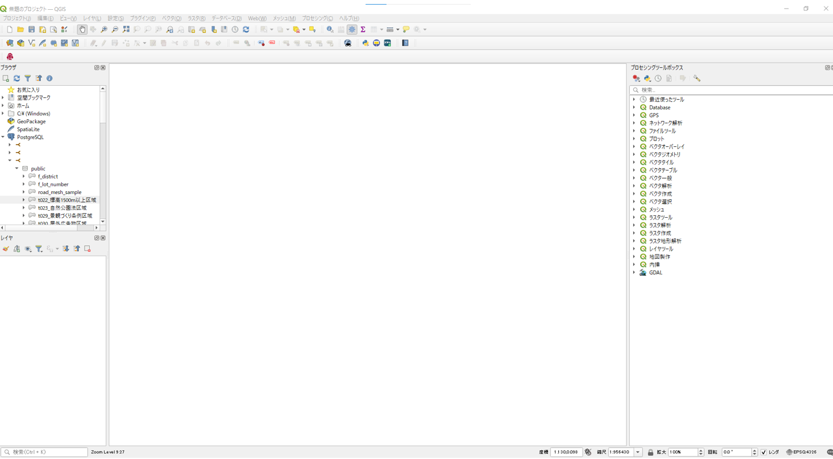This screenshot has width=833, height=459.
Task: Open the map scale dropdown
Action: (638, 453)
